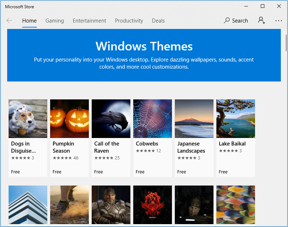Go back with the back arrow
The width and height of the screenshot is (288, 227).
tap(9, 20)
